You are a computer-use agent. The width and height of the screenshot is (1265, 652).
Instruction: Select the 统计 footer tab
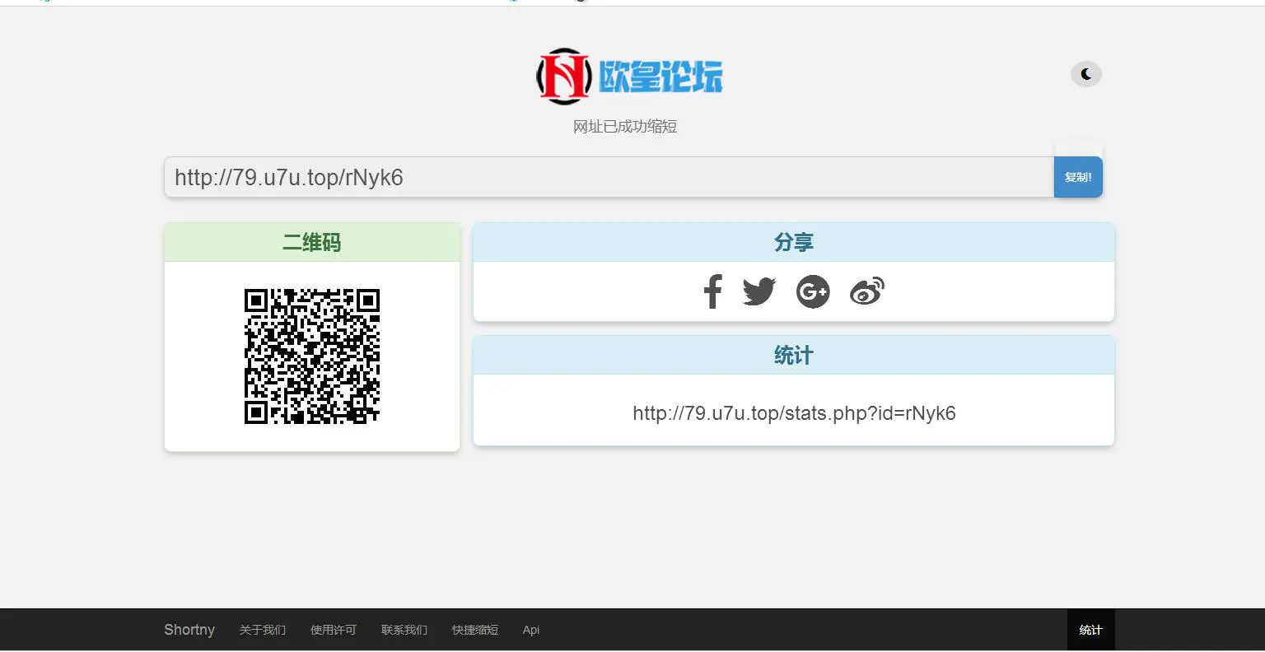coord(1090,630)
